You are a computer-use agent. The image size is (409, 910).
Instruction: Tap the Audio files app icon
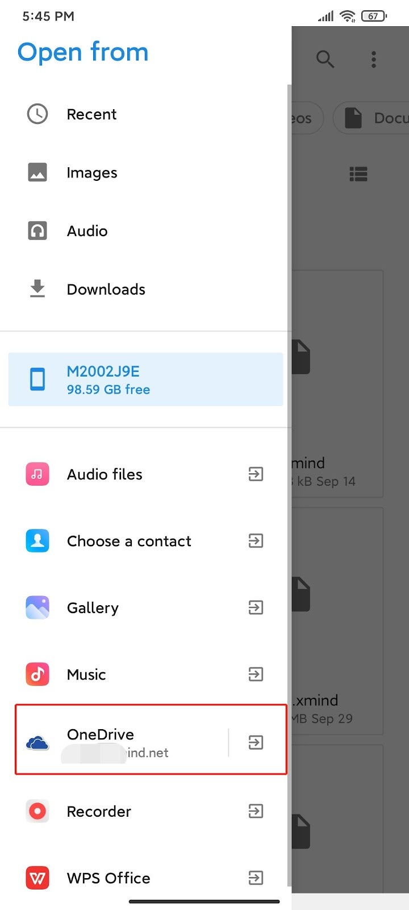[37, 474]
